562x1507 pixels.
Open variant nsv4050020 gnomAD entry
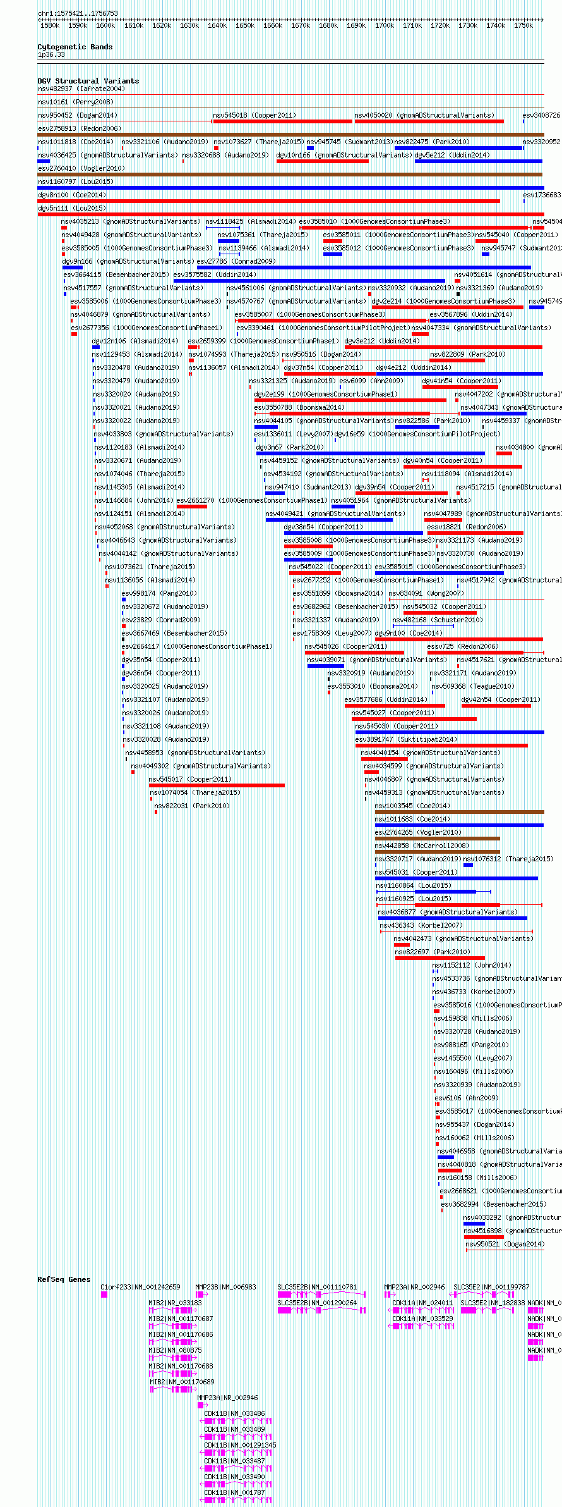(x=424, y=116)
